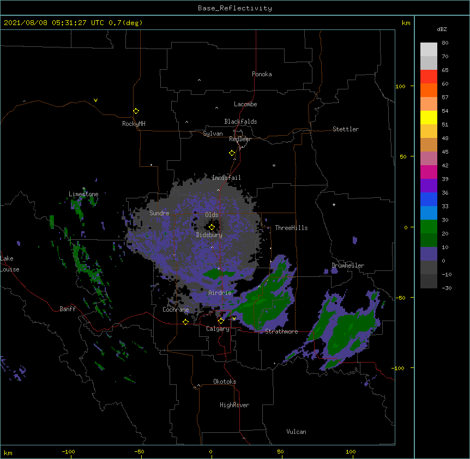The height and width of the screenshot is (459, 470).
Task: Click the Lacombe city label
Action: pyautogui.click(x=245, y=104)
